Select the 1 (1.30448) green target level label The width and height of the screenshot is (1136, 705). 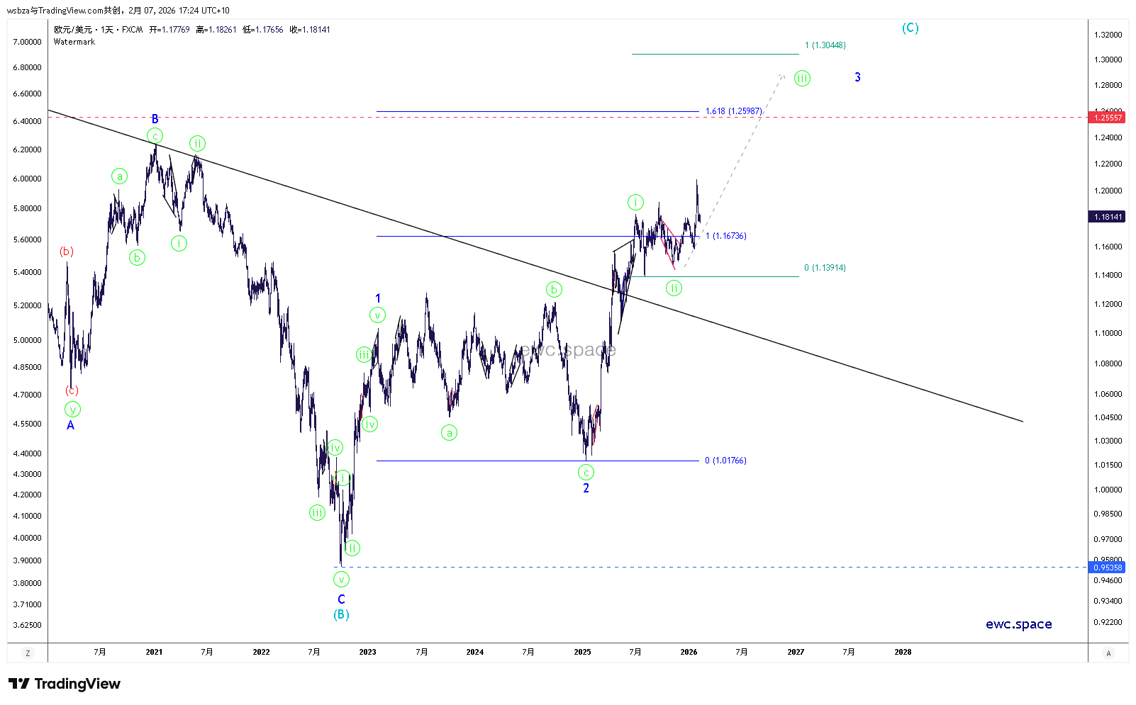click(825, 45)
